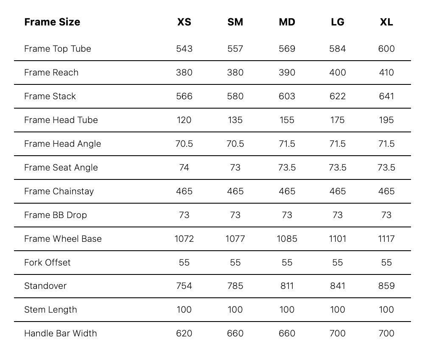Image resolution: width=425 pixels, height=347 pixels.
Task: Click the XL wheel base value 1117
Action: pyautogui.click(x=386, y=239)
